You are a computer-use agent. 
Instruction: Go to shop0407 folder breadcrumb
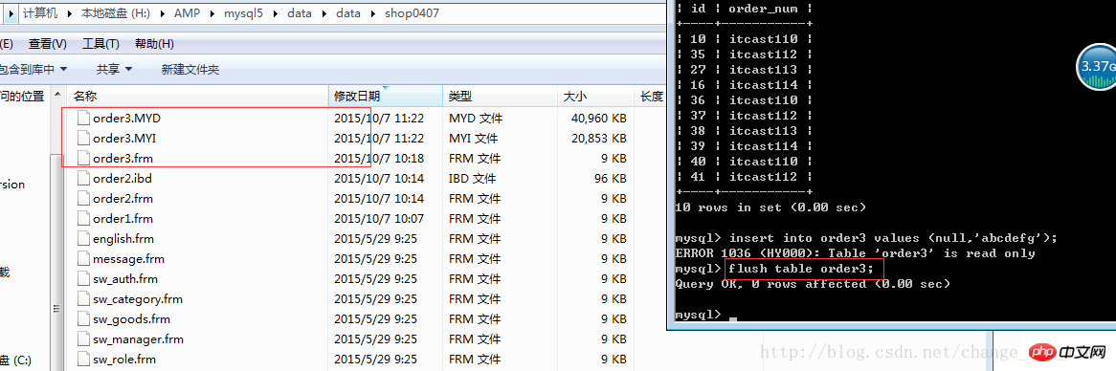(412, 12)
